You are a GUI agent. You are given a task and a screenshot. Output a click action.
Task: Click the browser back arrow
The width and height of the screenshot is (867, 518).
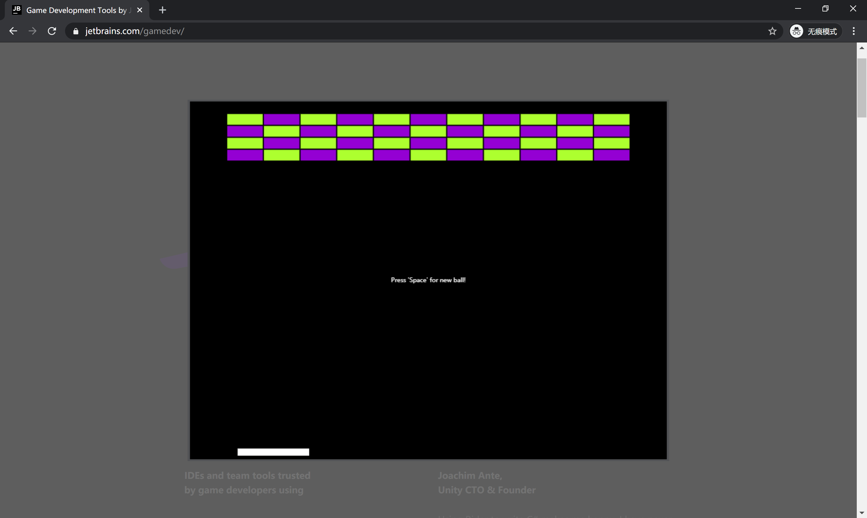tap(13, 31)
